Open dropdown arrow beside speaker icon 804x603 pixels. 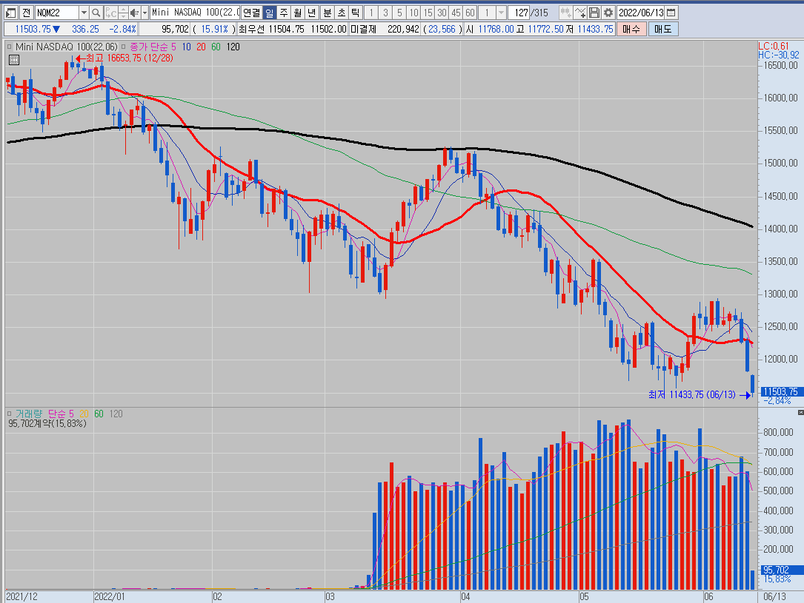(x=144, y=13)
